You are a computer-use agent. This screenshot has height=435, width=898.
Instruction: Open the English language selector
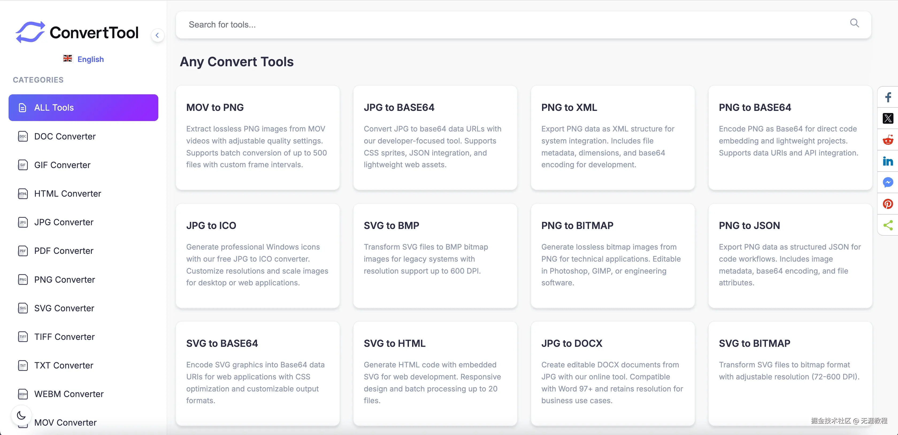click(84, 59)
